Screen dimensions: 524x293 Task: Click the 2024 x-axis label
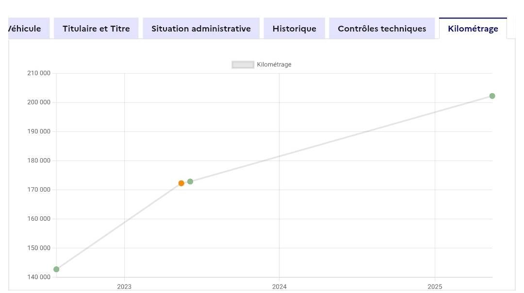[279, 287]
